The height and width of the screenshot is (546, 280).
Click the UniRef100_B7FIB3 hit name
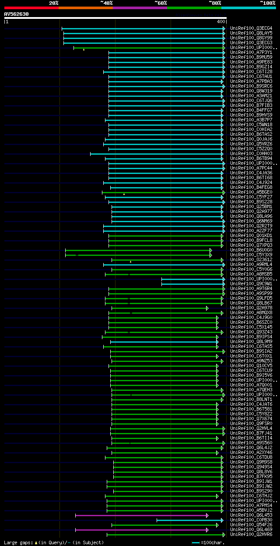pyautogui.click(x=251, y=106)
